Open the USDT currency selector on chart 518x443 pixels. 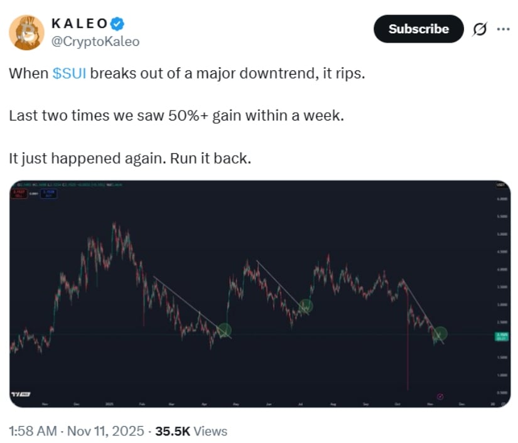tap(501, 184)
